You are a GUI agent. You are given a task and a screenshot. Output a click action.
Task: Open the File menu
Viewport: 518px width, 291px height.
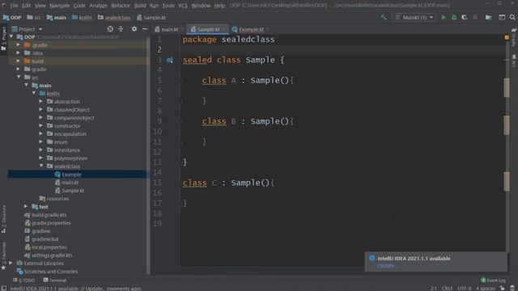14,6
